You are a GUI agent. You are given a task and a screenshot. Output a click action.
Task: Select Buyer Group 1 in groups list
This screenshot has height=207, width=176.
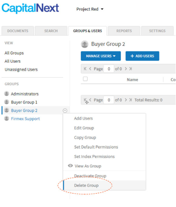click(24, 102)
